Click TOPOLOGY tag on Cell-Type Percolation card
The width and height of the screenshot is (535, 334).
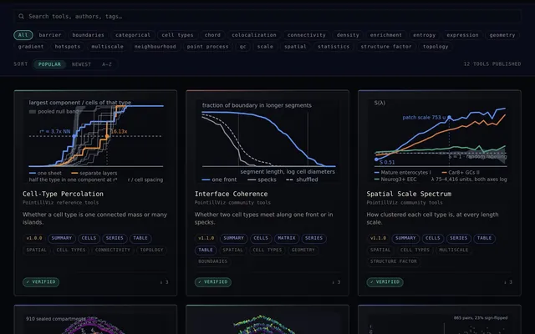point(151,250)
